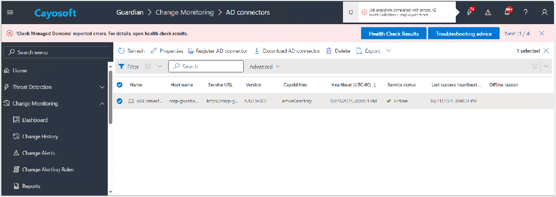Go to Next (1 / 4) error message
Screen dimensions: 556x197
[517, 34]
